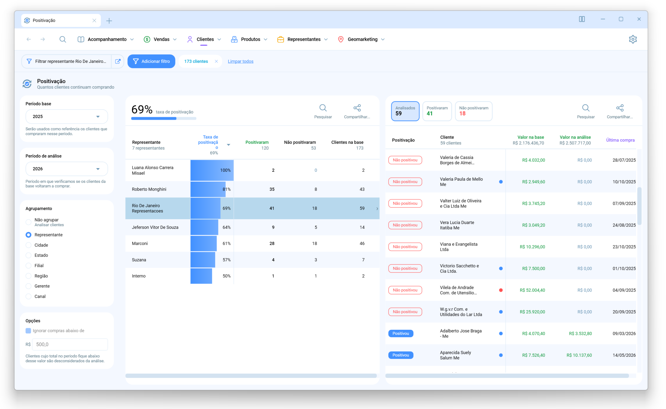Viewport: 666px width, 409px height.
Task: Open the Período de análise 2026 dropdown
Action: [67, 169]
